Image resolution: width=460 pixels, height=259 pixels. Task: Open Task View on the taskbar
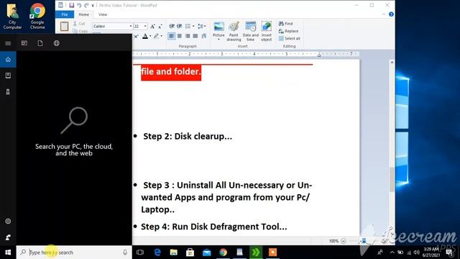point(140,253)
